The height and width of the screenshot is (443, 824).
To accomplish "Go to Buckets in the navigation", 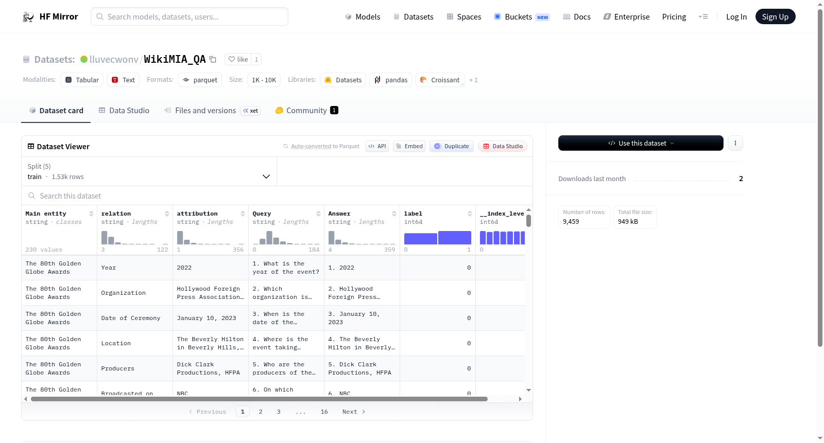I will pos(522,17).
